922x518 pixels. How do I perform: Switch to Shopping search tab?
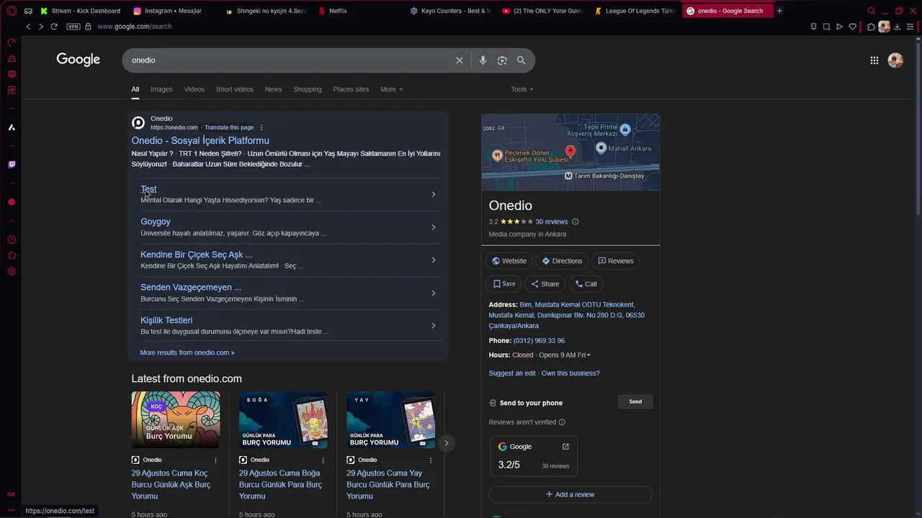[x=308, y=89]
